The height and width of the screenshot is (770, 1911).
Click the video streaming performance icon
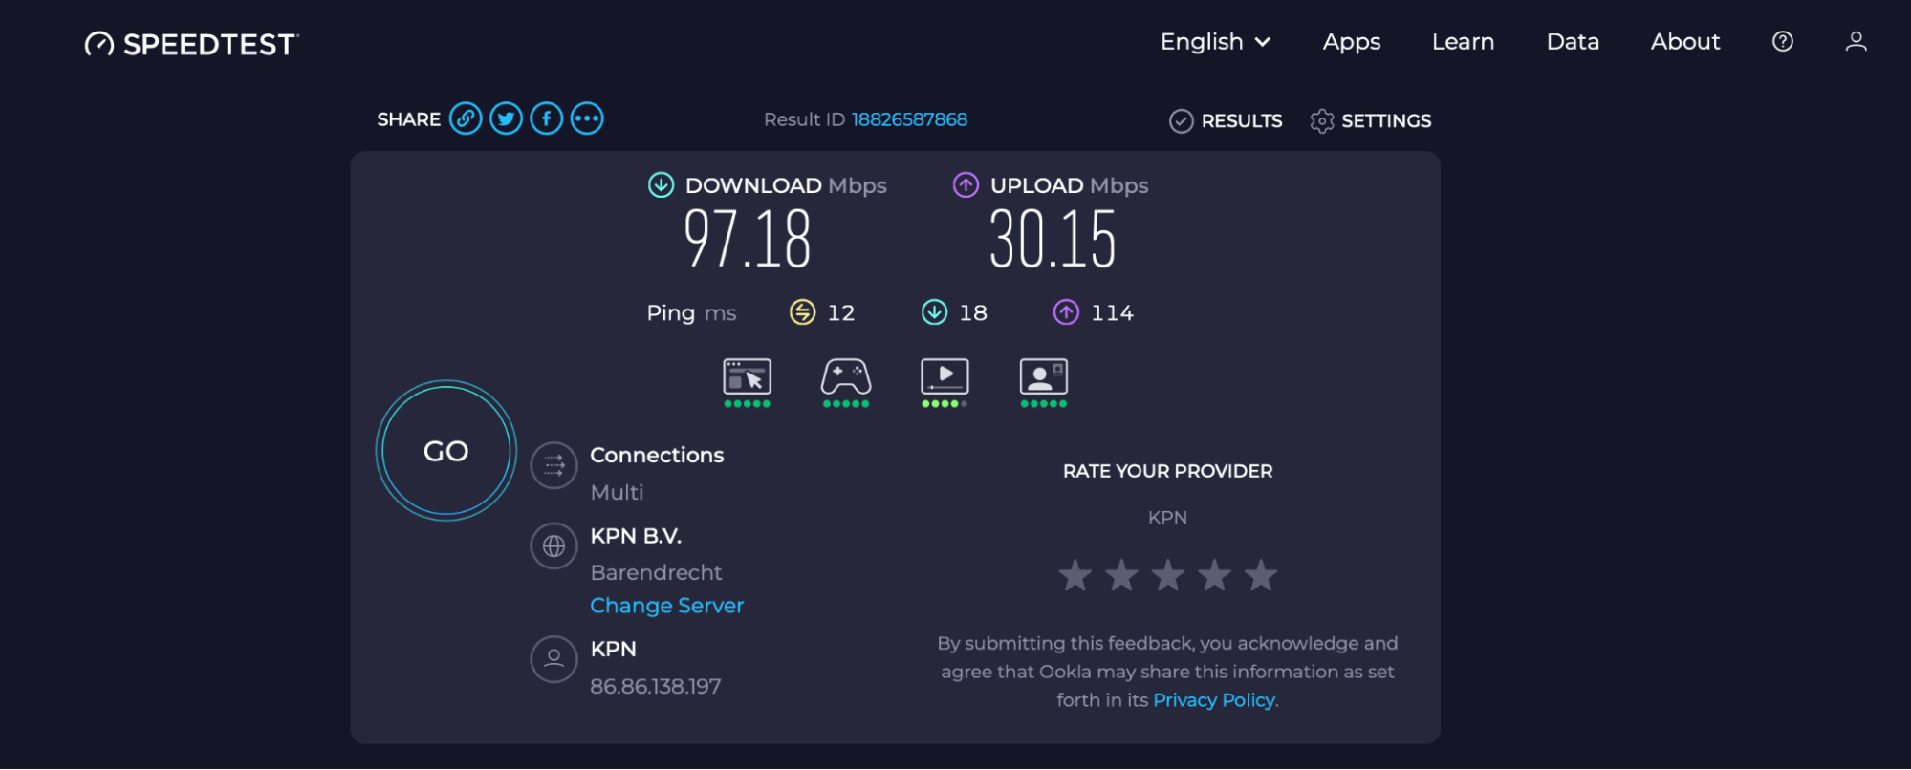[945, 378]
